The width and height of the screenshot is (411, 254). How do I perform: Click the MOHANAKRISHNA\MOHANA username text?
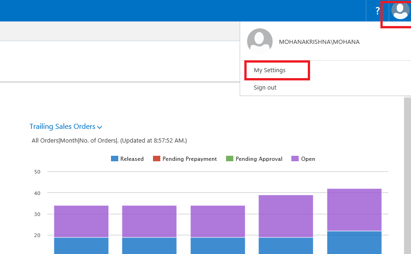319,42
